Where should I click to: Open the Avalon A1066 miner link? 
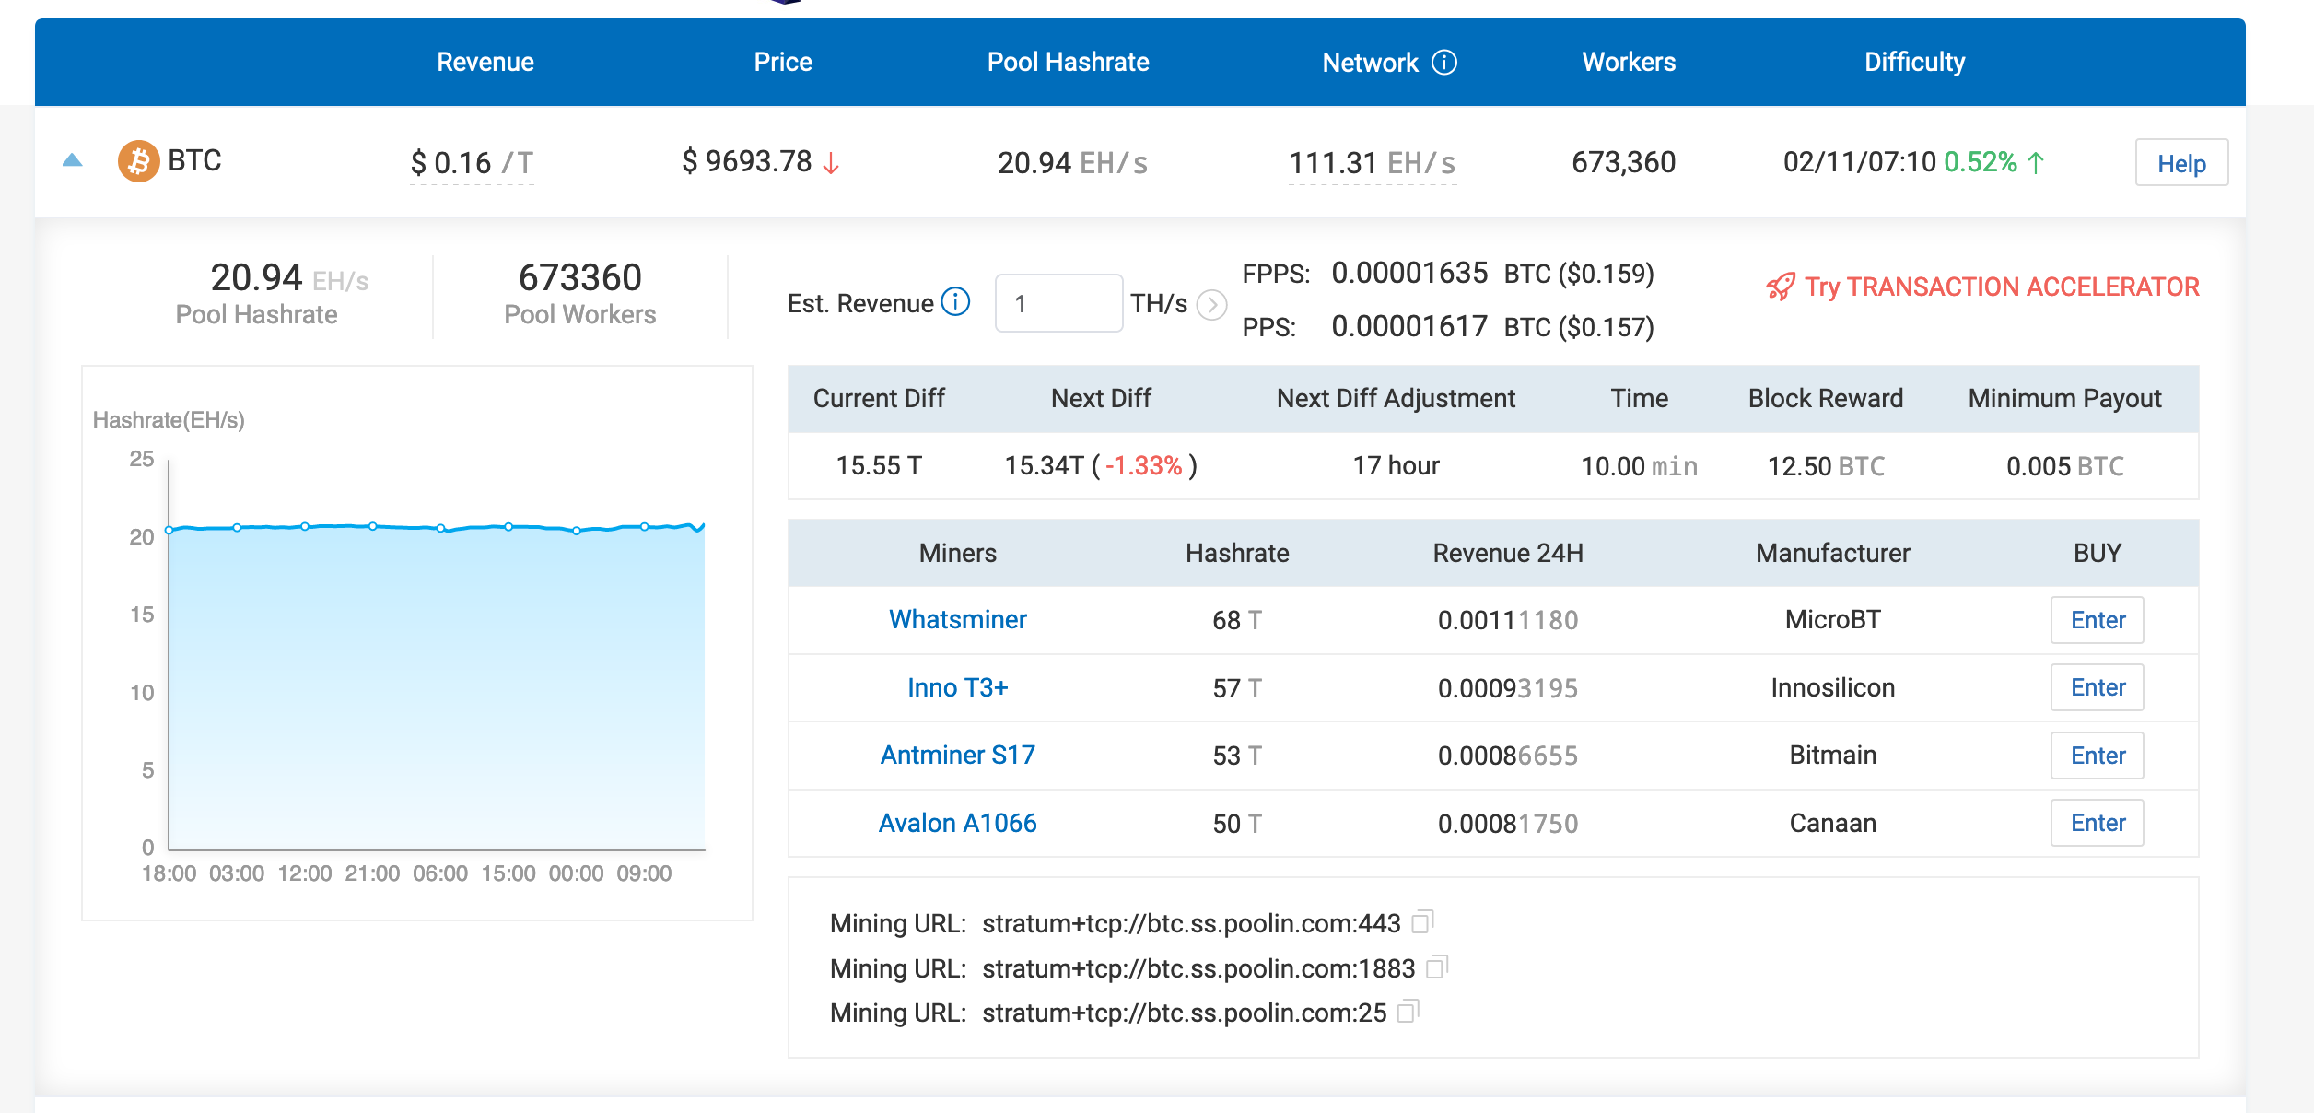(x=957, y=823)
